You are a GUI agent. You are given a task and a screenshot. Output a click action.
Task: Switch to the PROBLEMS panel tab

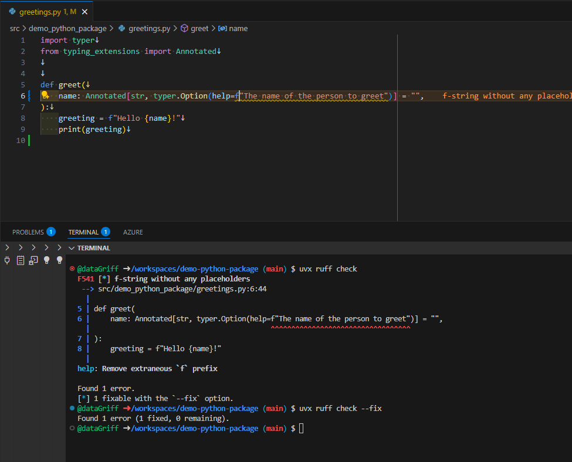[28, 232]
